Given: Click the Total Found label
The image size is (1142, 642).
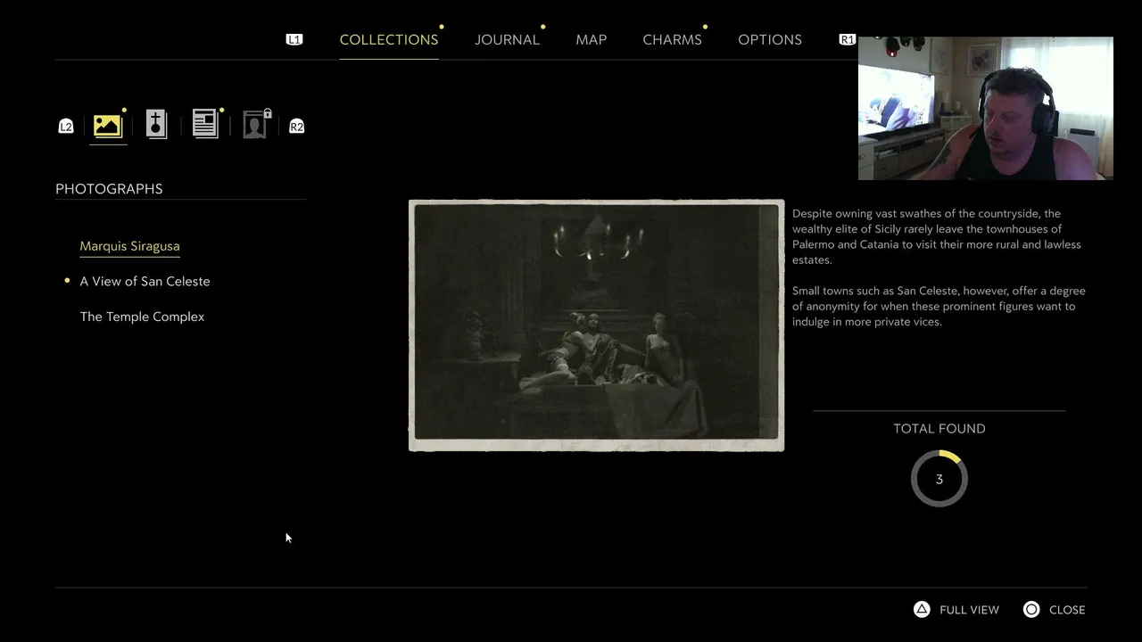Looking at the screenshot, I should coord(939,429).
